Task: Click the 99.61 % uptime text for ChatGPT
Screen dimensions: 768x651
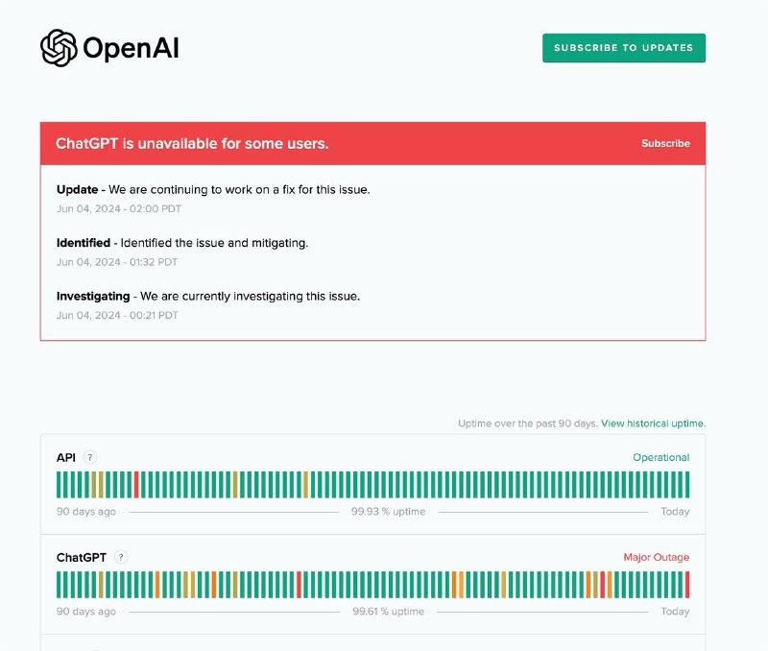Action: coord(391,611)
